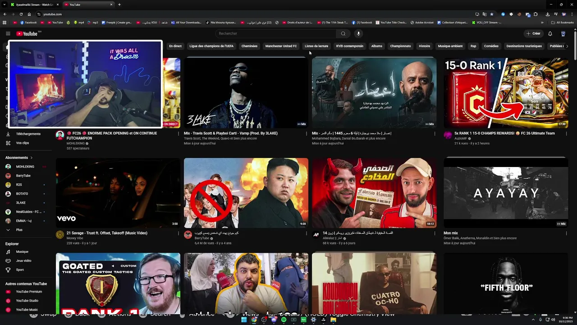Open MOHLEKING subscription in sidebar
The image size is (577, 325).
26,167
